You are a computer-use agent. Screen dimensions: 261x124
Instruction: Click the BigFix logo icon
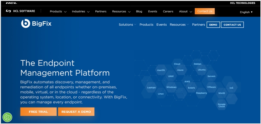[25, 24]
